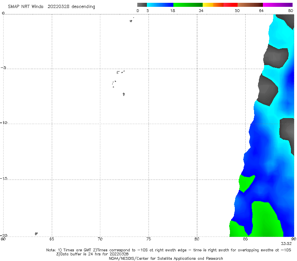Screen dimensions: 297x261
Task: Click the red segment of the color bar
Action: tap(230, 5)
